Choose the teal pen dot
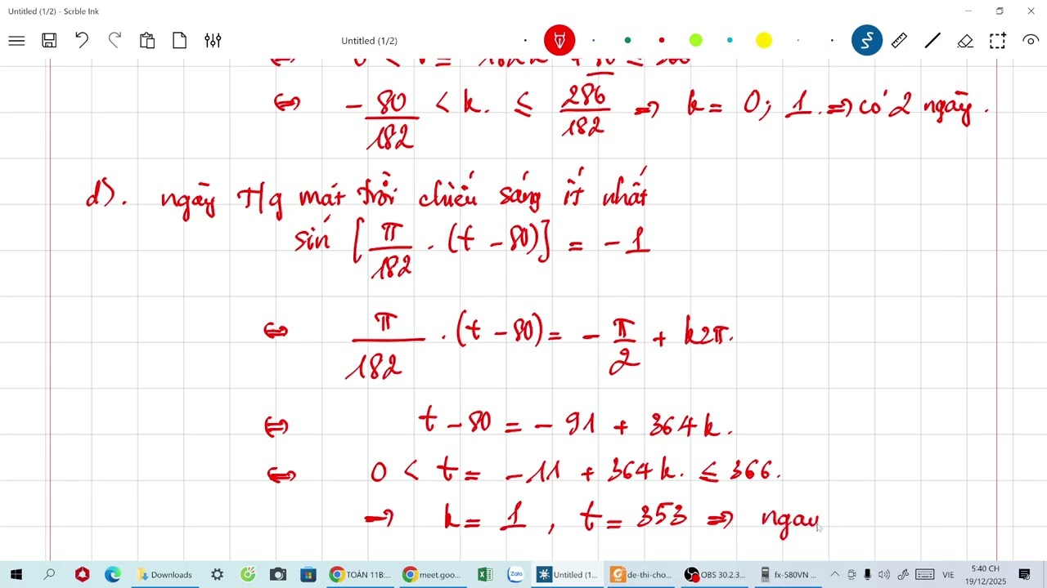Viewport: 1047px width, 588px height. (730, 40)
